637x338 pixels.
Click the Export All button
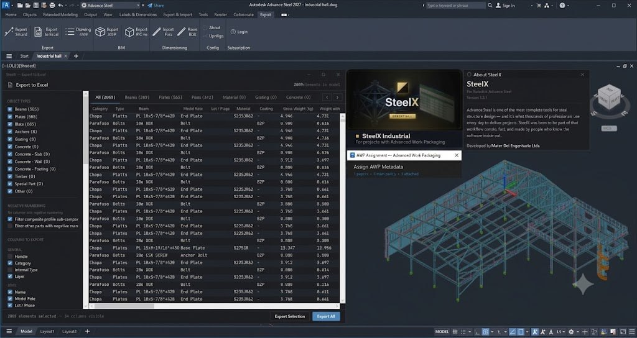326,316
